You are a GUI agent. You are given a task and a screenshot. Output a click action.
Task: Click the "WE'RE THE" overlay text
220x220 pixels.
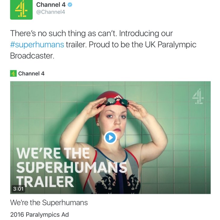coord(53,153)
